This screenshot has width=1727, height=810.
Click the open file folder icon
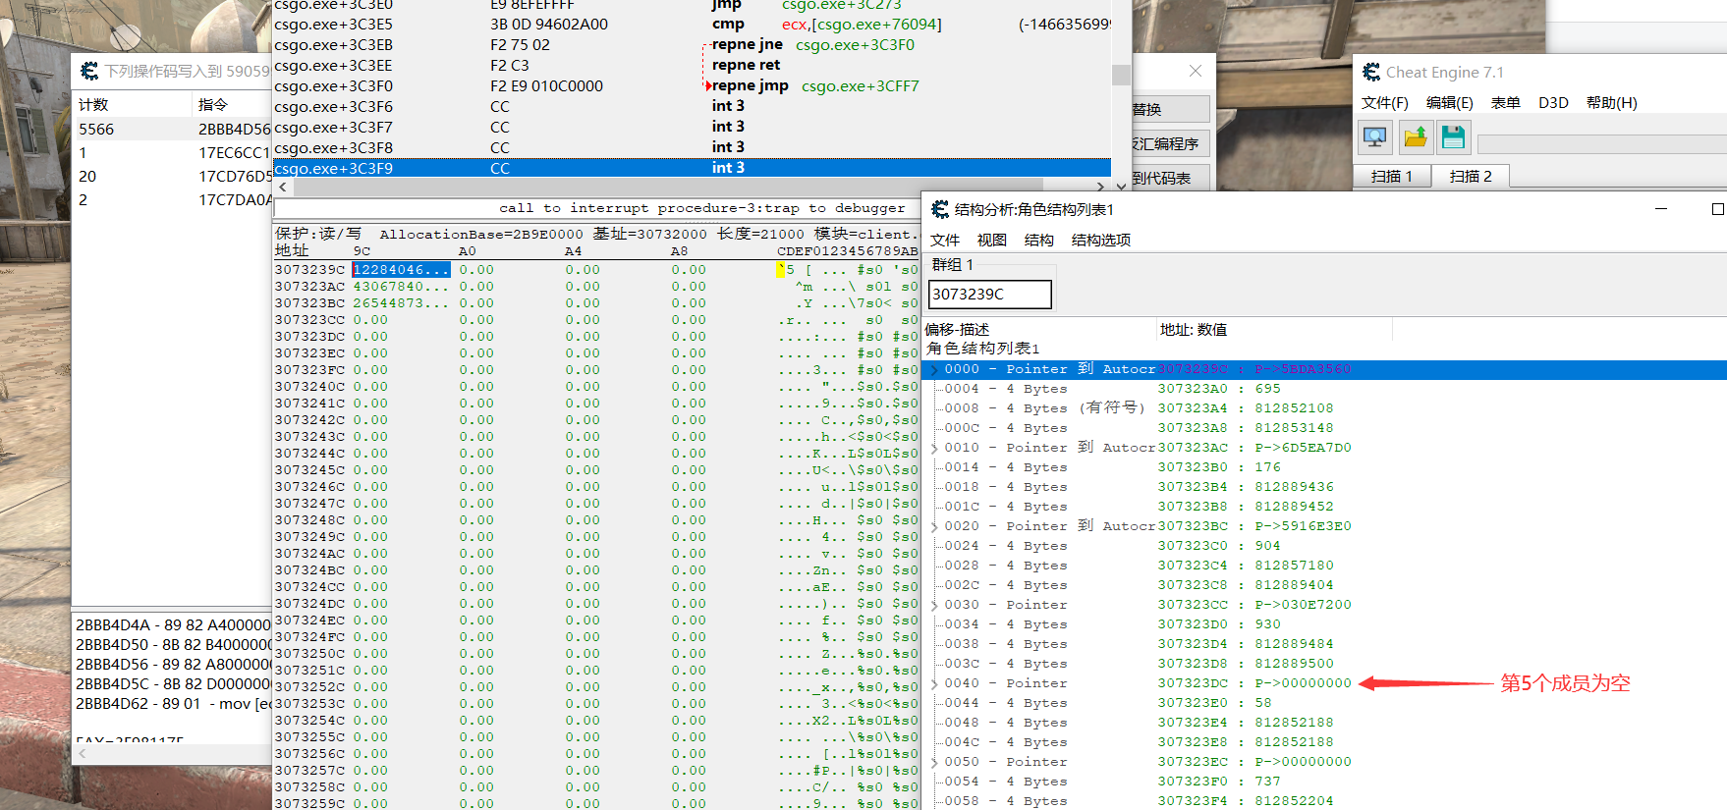(x=1415, y=137)
